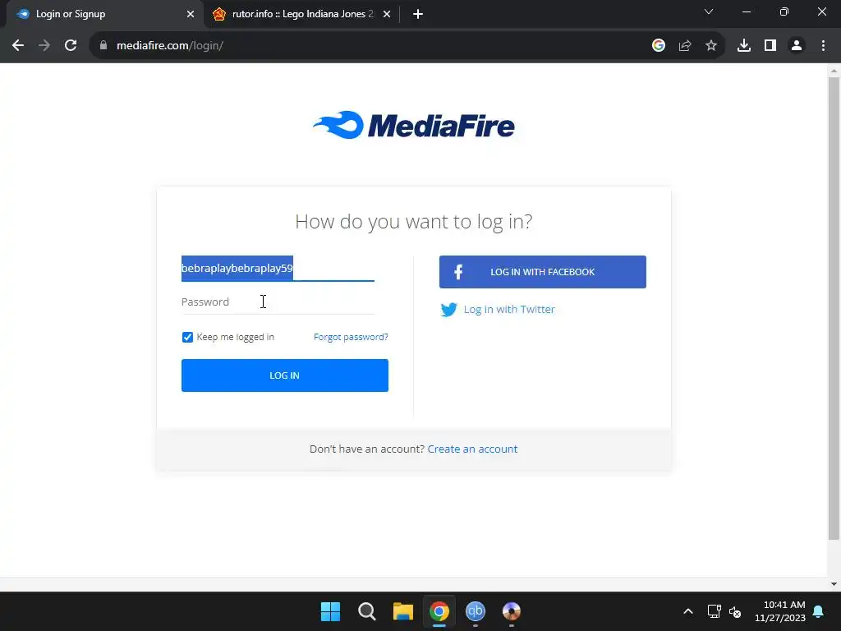Choose Log in with Facebook button

pyautogui.click(x=543, y=272)
